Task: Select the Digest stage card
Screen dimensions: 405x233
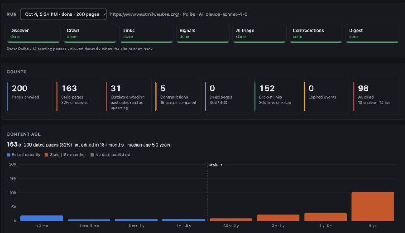Action: click(372, 33)
